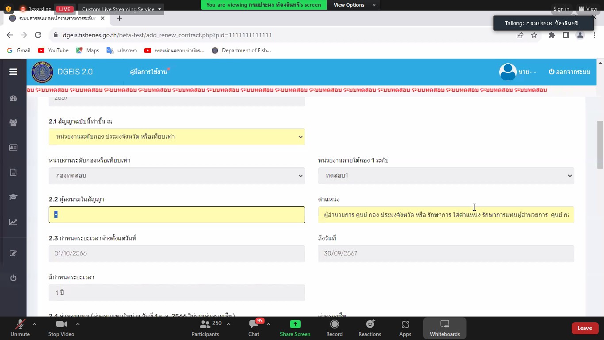The width and height of the screenshot is (604, 340).
Task: Click the ออกจากระบบ logout link
Action: [570, 72]
